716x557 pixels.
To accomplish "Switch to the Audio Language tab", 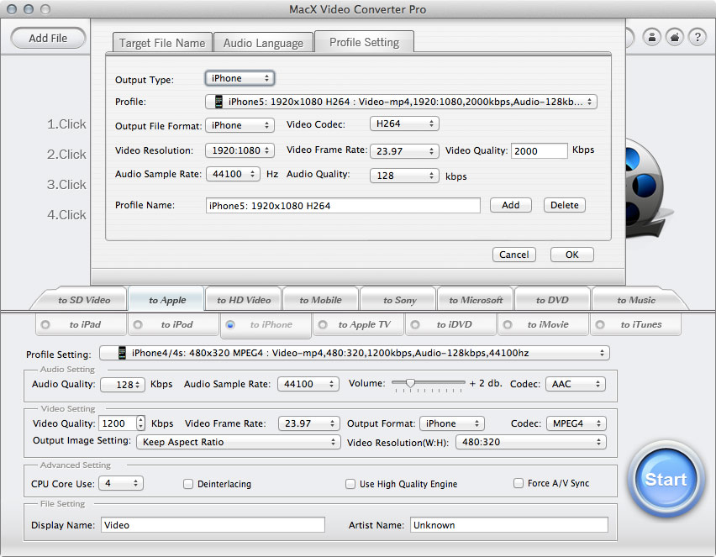I will click(x=263, y=43).
